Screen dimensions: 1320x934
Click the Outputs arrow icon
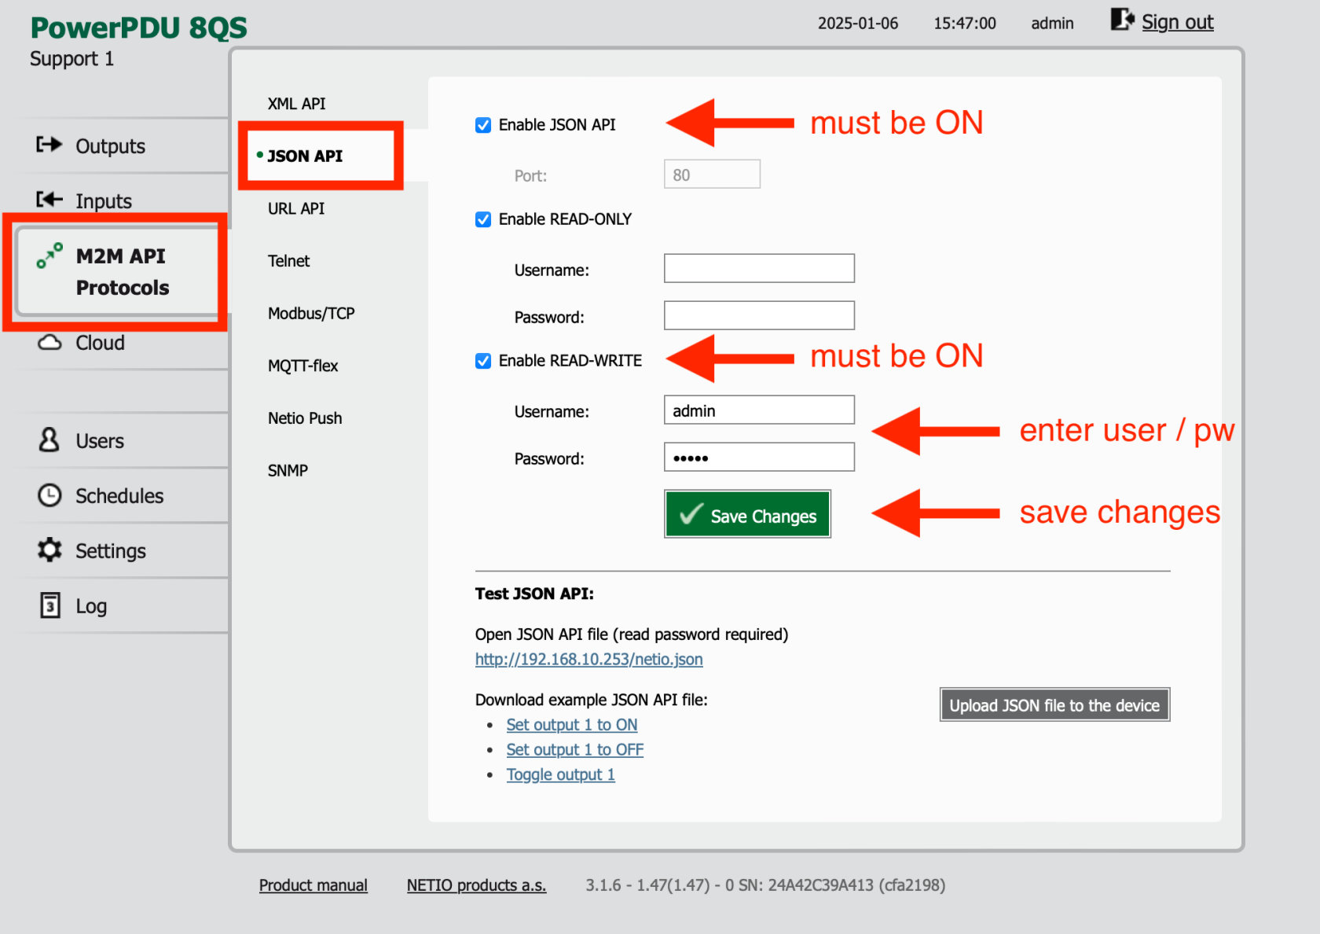[x=49, y=145]
